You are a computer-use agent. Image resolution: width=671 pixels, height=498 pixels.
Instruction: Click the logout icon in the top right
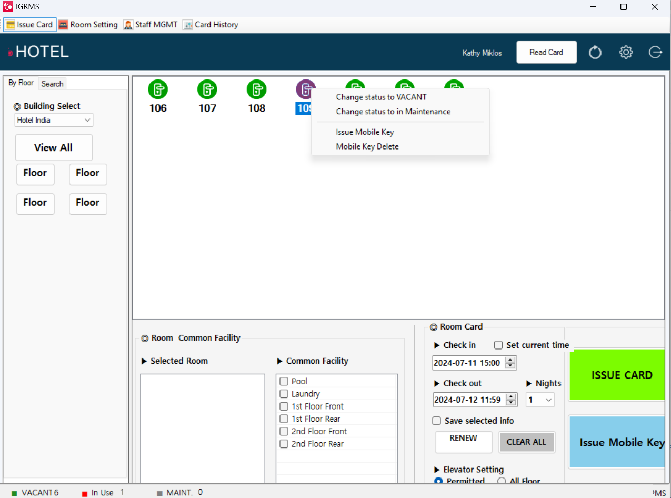pos(655,52)
